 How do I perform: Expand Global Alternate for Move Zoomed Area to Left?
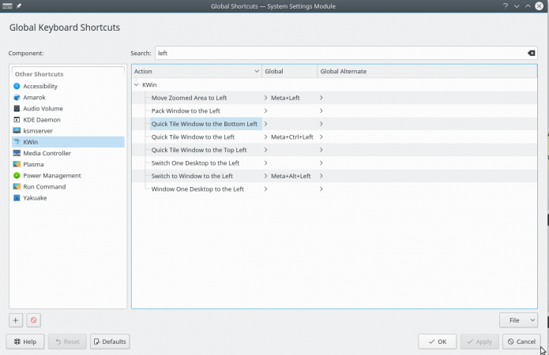[x=321, y=98]
